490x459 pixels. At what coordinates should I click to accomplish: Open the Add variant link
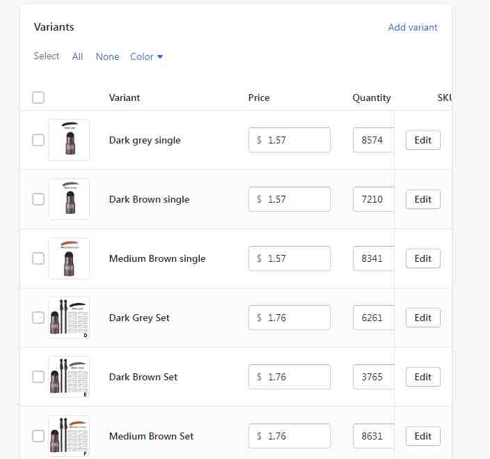click(413, 27)
